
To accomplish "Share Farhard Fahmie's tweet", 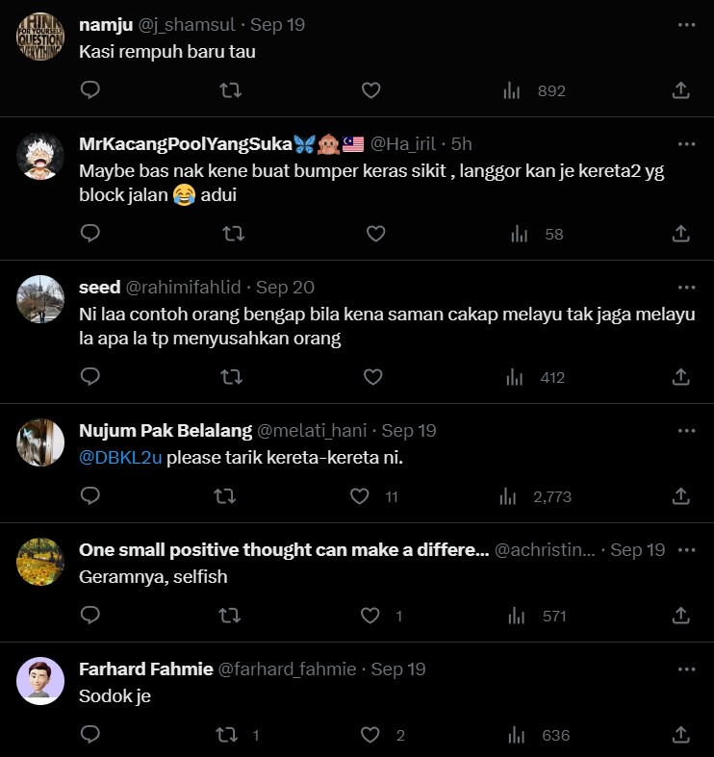I will pyautogui.click(x=680, y=735).
